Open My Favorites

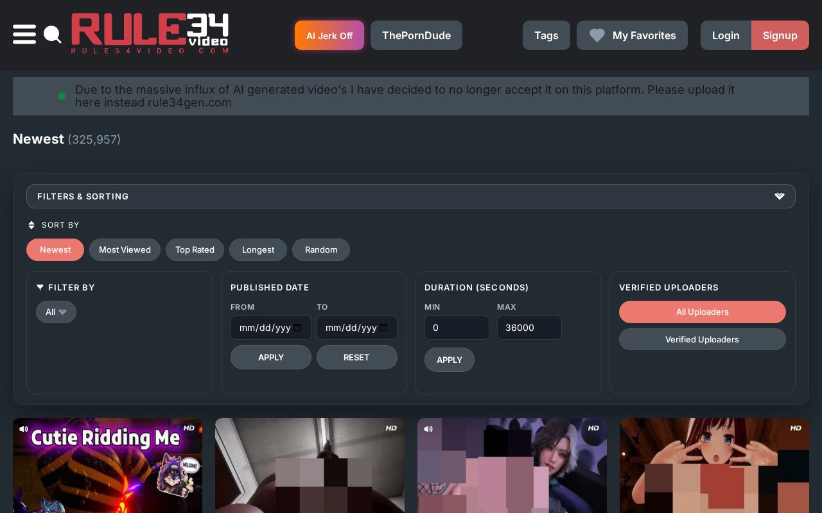[x=632, y=35]
